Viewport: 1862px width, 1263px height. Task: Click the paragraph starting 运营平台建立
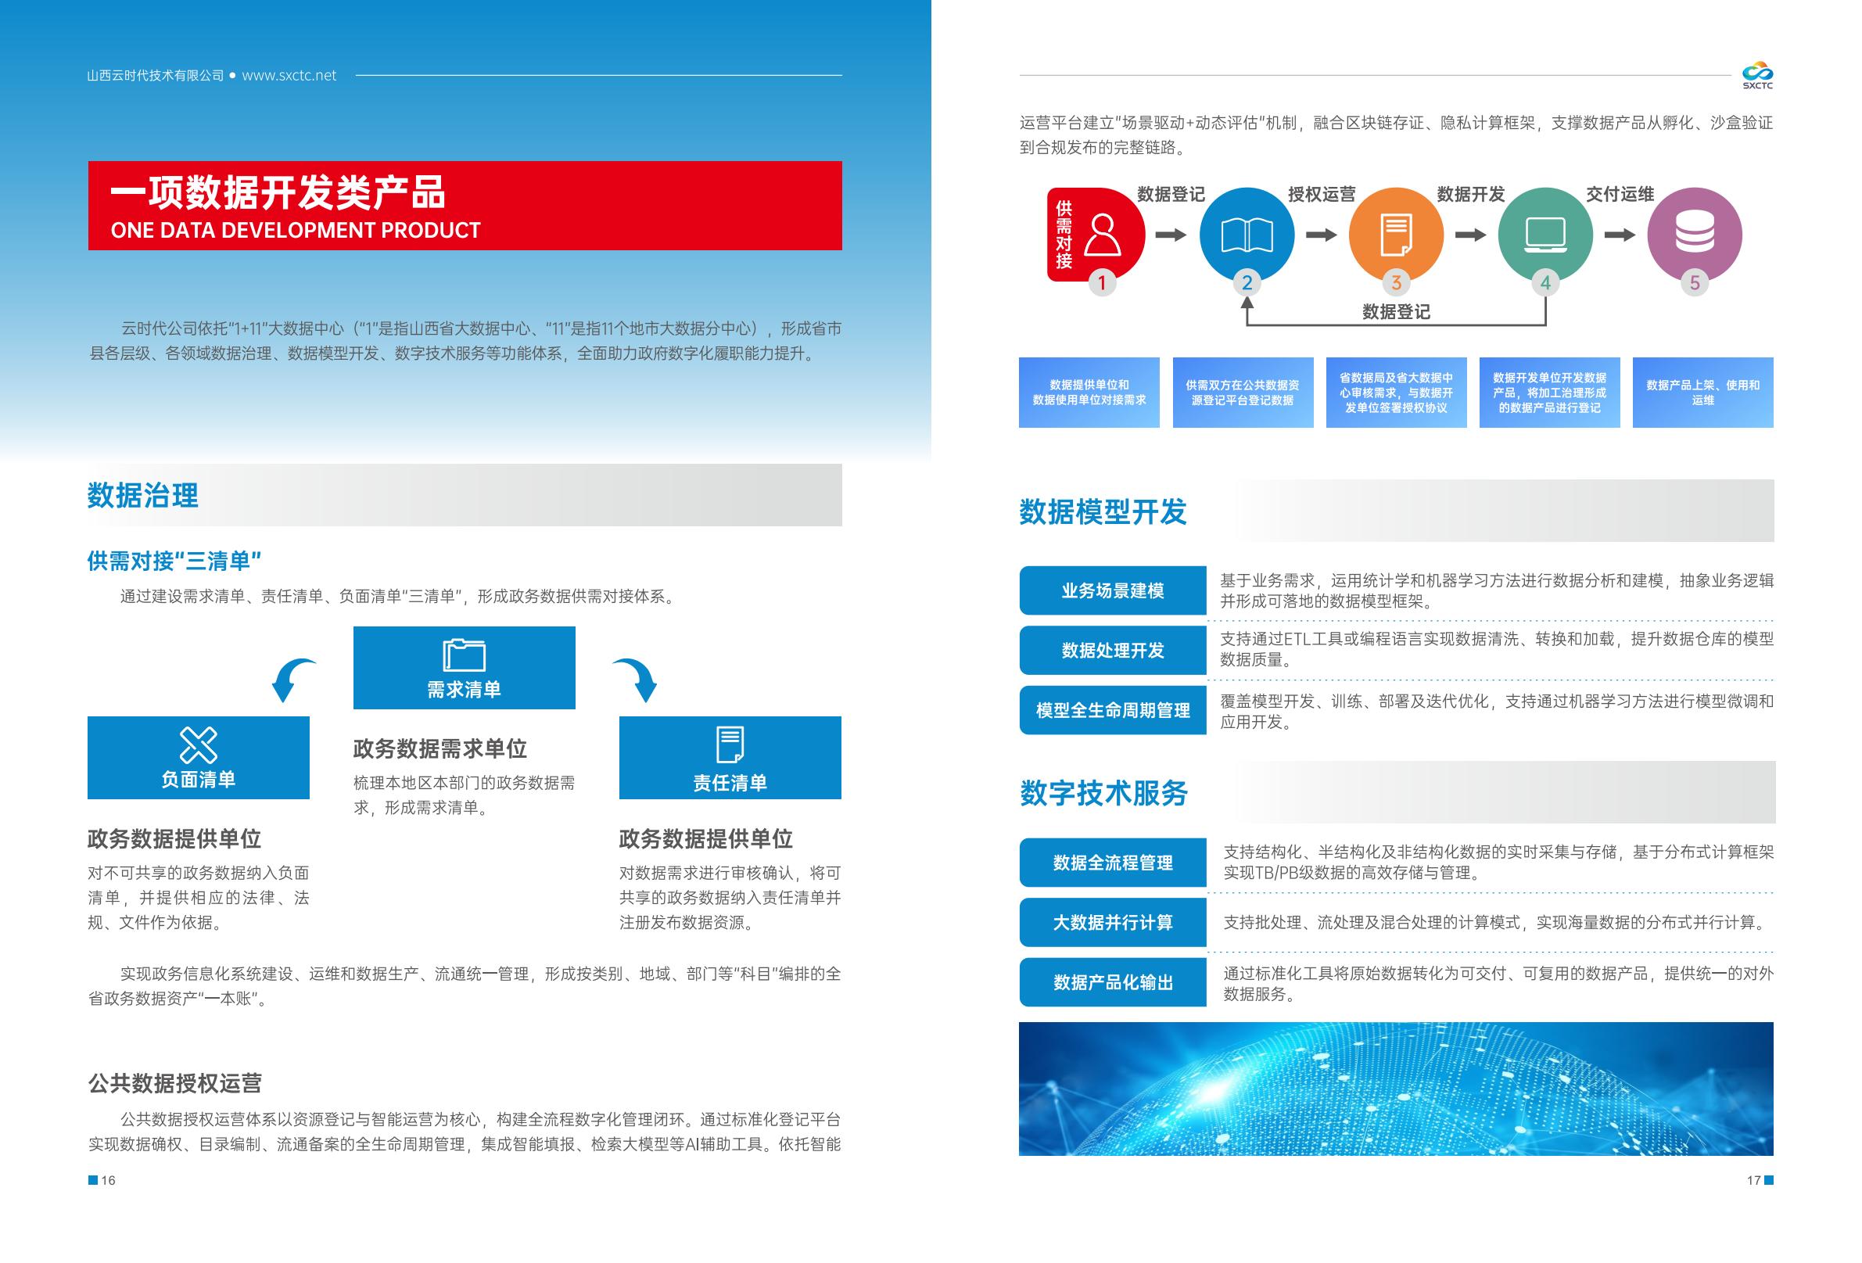point(1396,135)
